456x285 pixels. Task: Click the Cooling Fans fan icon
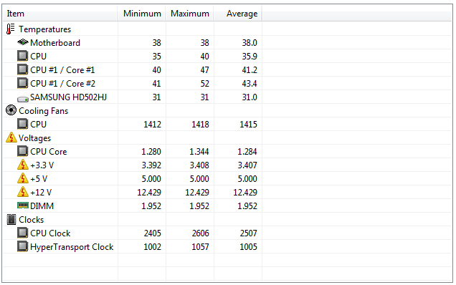point(11,110)
